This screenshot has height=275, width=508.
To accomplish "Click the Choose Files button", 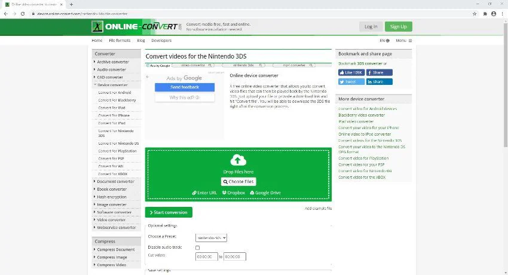I will coord(238,182).
